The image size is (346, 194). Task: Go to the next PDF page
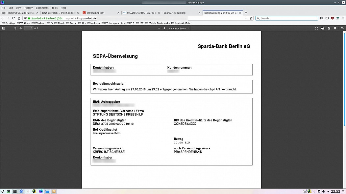20,28
